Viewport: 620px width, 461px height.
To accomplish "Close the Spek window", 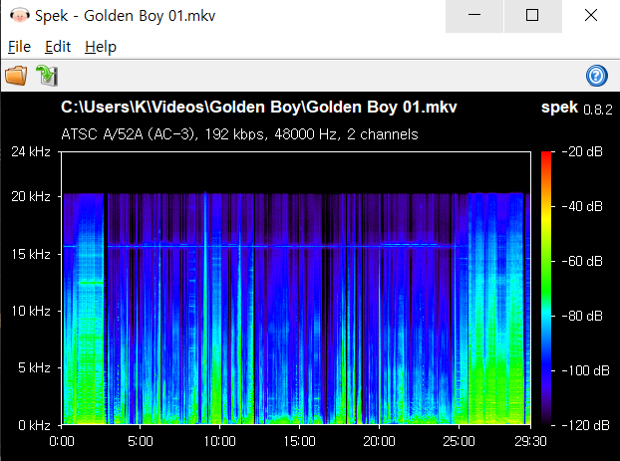I will tap(591, 16).
